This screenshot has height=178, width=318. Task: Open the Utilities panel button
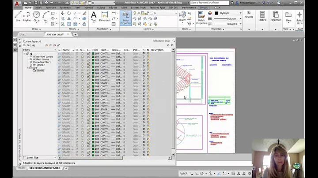click(x=262, y=16)
